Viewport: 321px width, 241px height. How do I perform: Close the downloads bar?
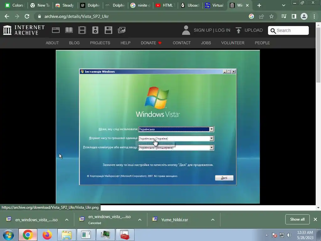(315, 219)
